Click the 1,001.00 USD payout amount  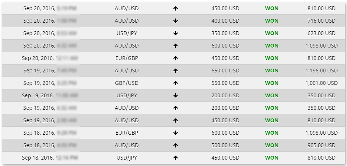click(322, 83)
